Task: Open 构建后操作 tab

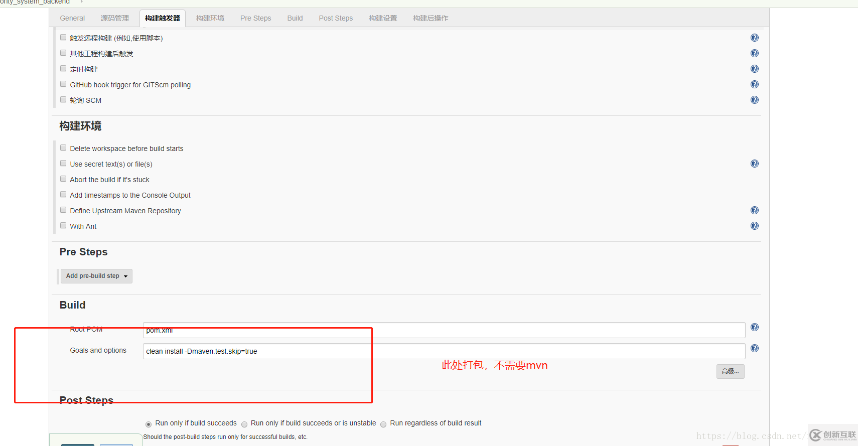Action: click(x=431, y=18)
